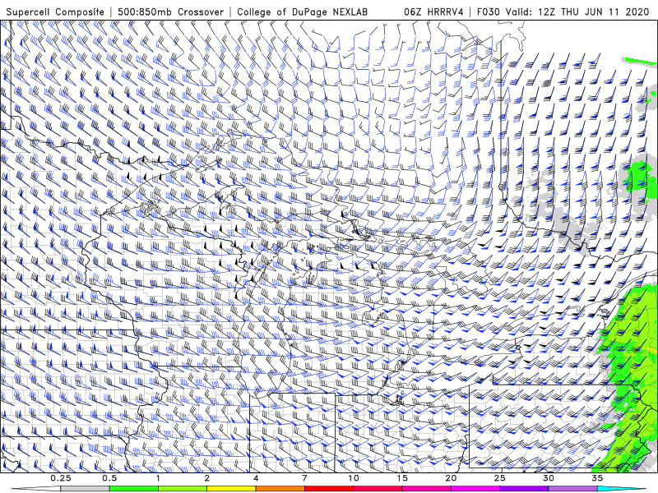Click the "1" legend value
The height and width of the screenshot is (493, 658).
coord(158,478)
